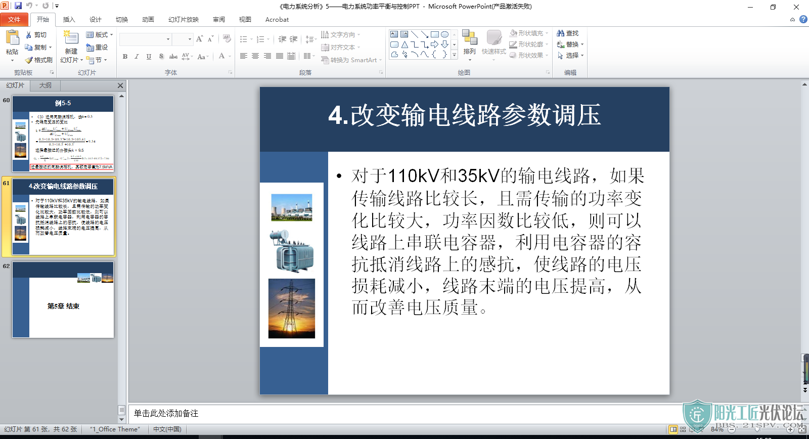This screenshot has height=439, width=809.
Task: Close the slides thumbnail pane
Action: coord(120,85)
